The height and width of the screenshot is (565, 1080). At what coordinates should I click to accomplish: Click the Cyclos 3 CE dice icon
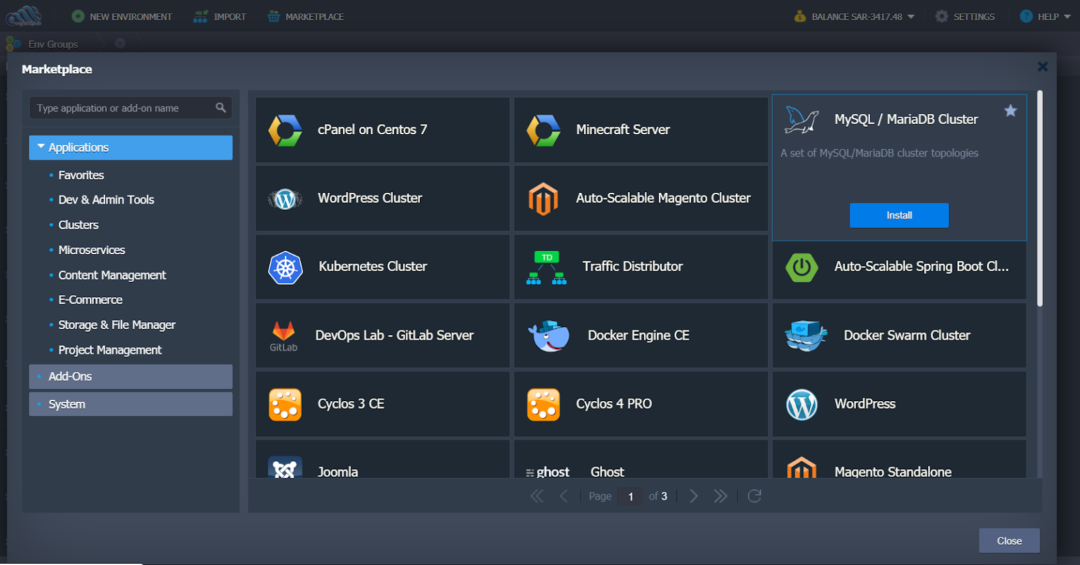(x=285, y=405)
